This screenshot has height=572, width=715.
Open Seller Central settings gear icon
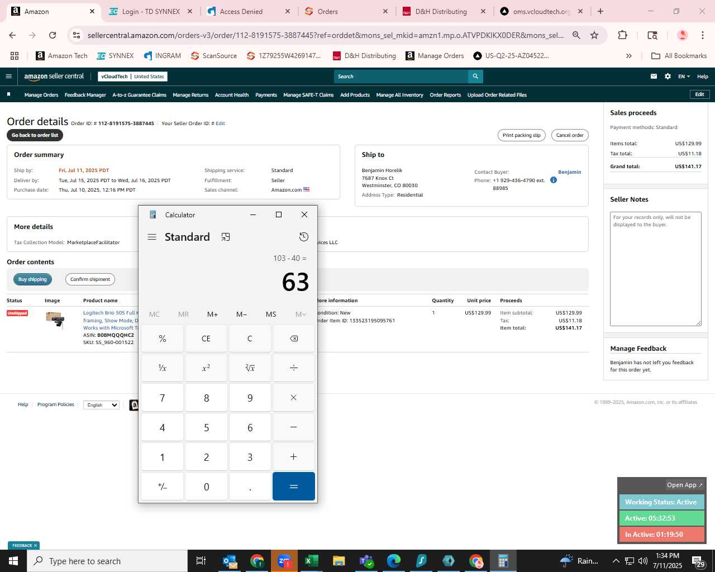(668, 77)
